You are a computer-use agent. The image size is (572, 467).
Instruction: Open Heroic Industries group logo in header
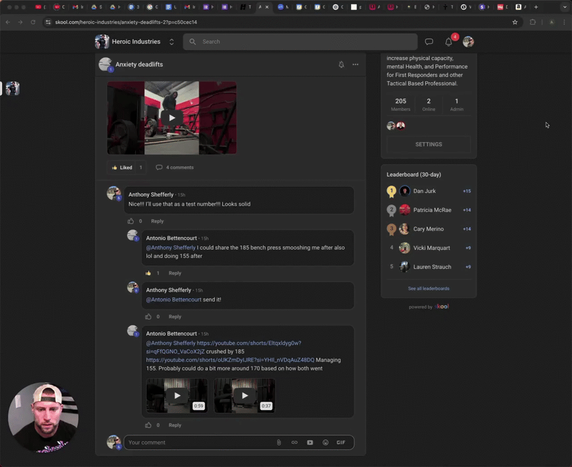pyautogui.click(x=102, y=41)
